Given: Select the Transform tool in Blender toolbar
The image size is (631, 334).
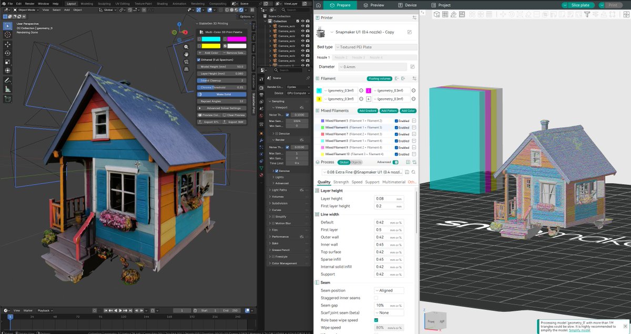Looking at the screenshot, I should (8, 71).
